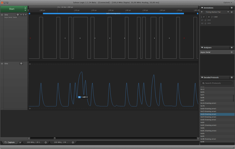Open Async Serial analyzer settings gear

click(232, 52)
